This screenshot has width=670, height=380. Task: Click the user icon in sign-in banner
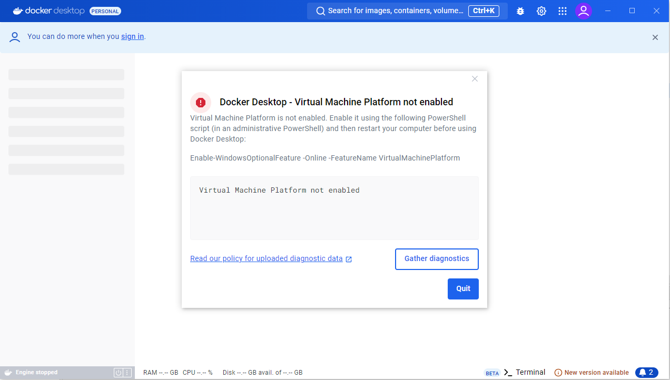[15, 37]
